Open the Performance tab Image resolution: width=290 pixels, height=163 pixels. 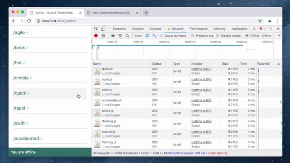click(x=198, y=29)
